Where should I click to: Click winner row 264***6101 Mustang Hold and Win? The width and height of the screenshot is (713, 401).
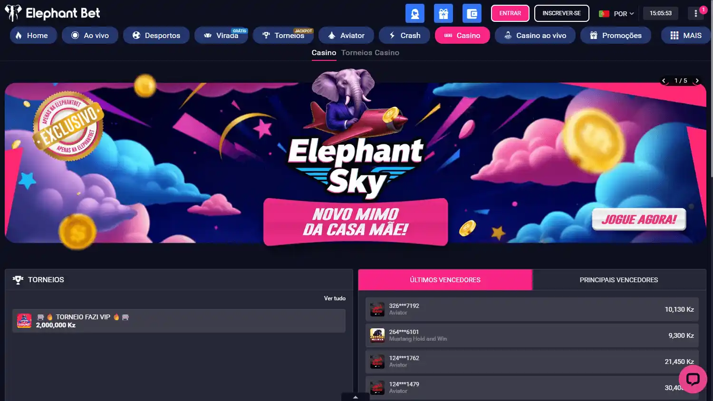tap(532, 335)
